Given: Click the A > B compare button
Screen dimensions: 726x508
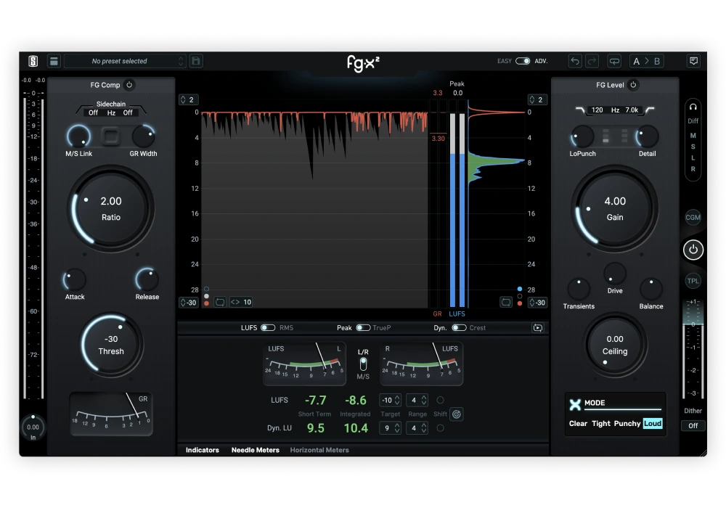Looking at the screenshot, I should [x=647, y=61].
